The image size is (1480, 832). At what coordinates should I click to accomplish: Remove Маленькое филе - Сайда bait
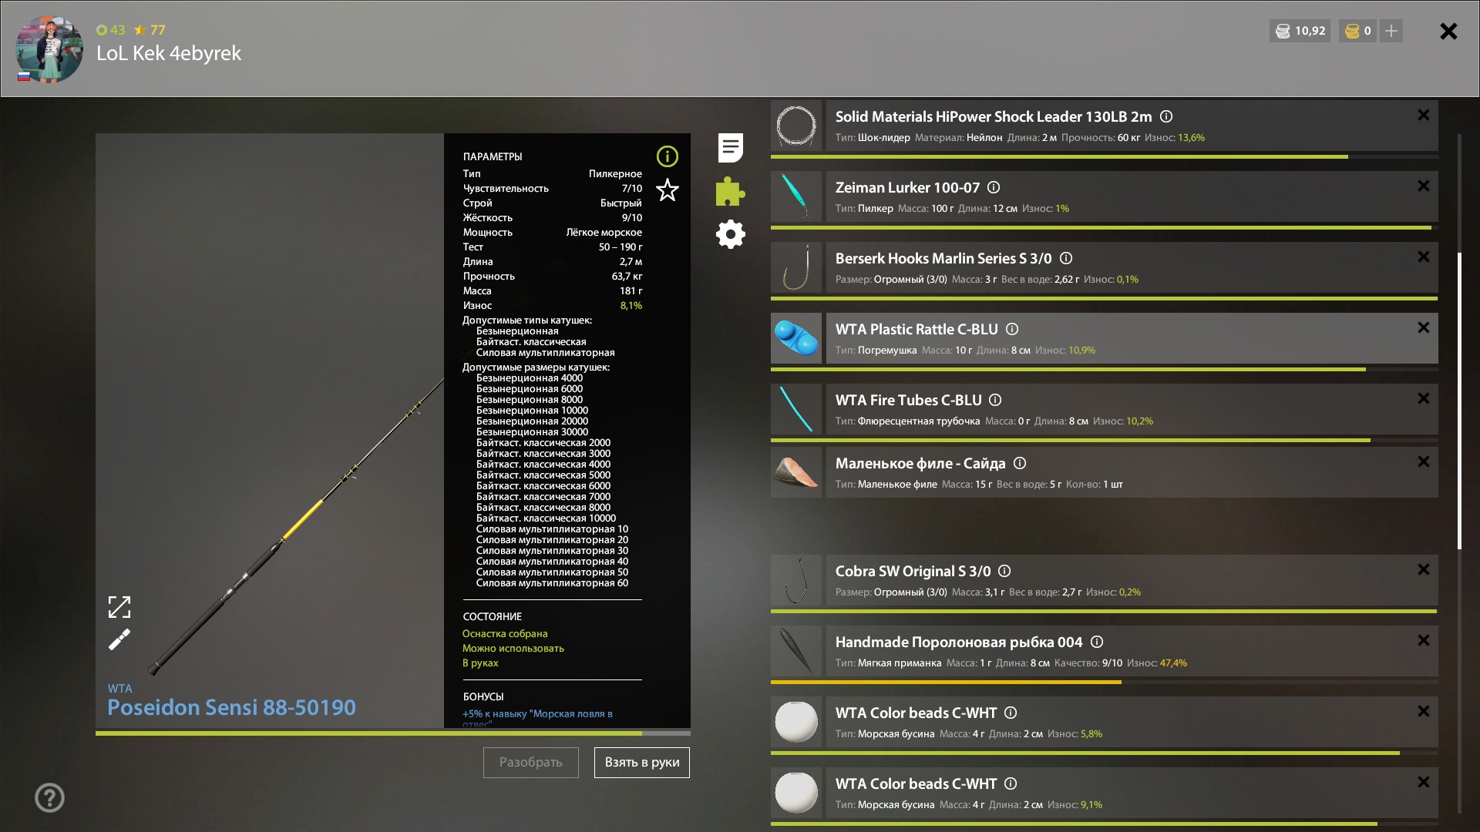(x=1423, y=461)
